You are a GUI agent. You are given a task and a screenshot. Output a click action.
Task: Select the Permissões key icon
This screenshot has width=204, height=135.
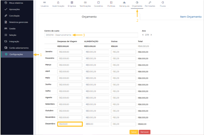tap(150, 3)
